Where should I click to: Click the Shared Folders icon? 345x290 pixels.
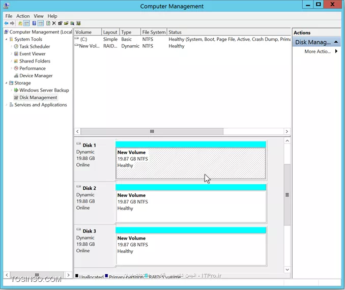pyautogui.click(x=16, y=61)
